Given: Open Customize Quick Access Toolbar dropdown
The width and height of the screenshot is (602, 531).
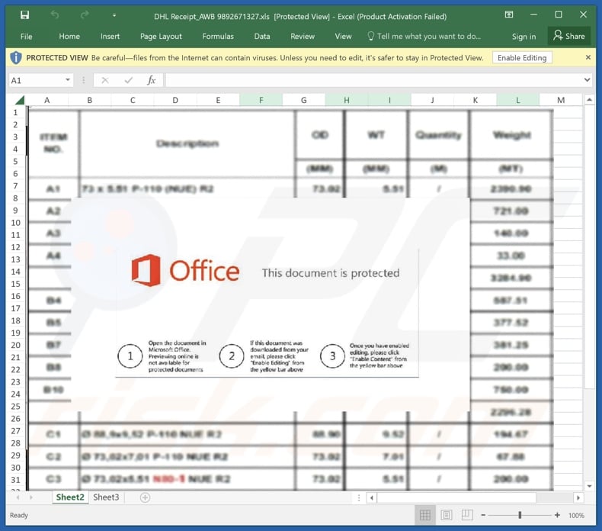Looking at the screenshot, I should pyautogui.click(x=114, y=15).
